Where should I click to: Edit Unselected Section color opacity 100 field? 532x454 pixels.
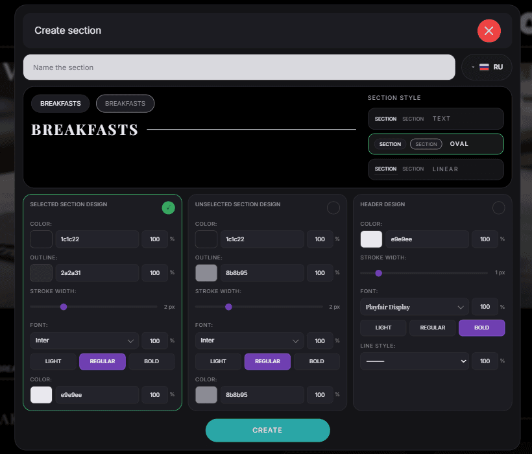[x=320, y=239]
